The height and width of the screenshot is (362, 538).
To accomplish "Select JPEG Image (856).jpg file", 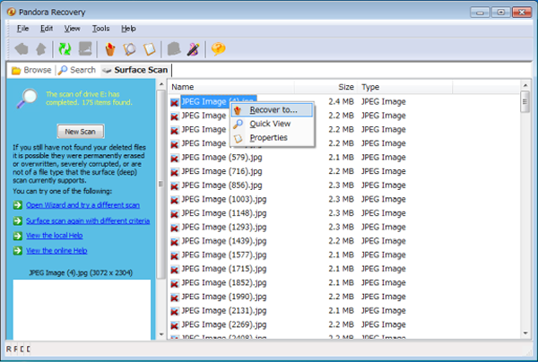I will tap(221, 185).
